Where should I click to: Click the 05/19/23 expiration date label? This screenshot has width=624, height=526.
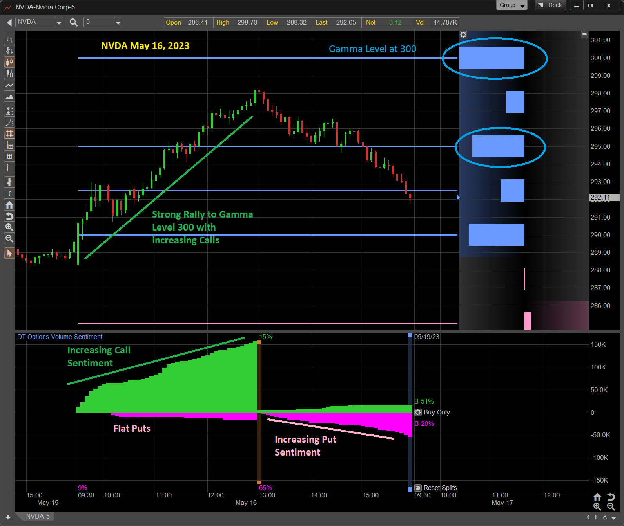coord(427,337)
